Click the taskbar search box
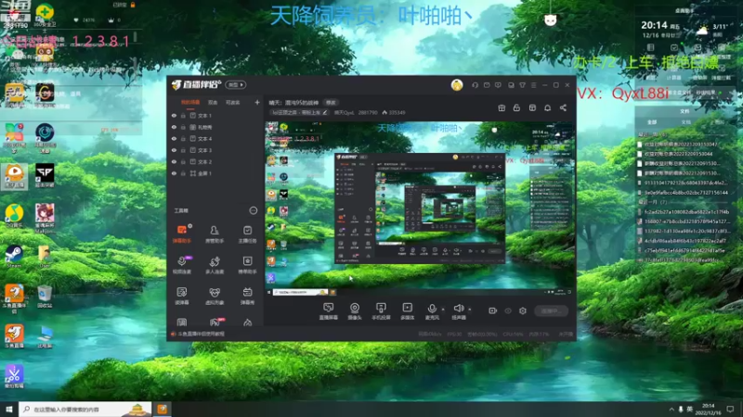 [x=85, y=409]
